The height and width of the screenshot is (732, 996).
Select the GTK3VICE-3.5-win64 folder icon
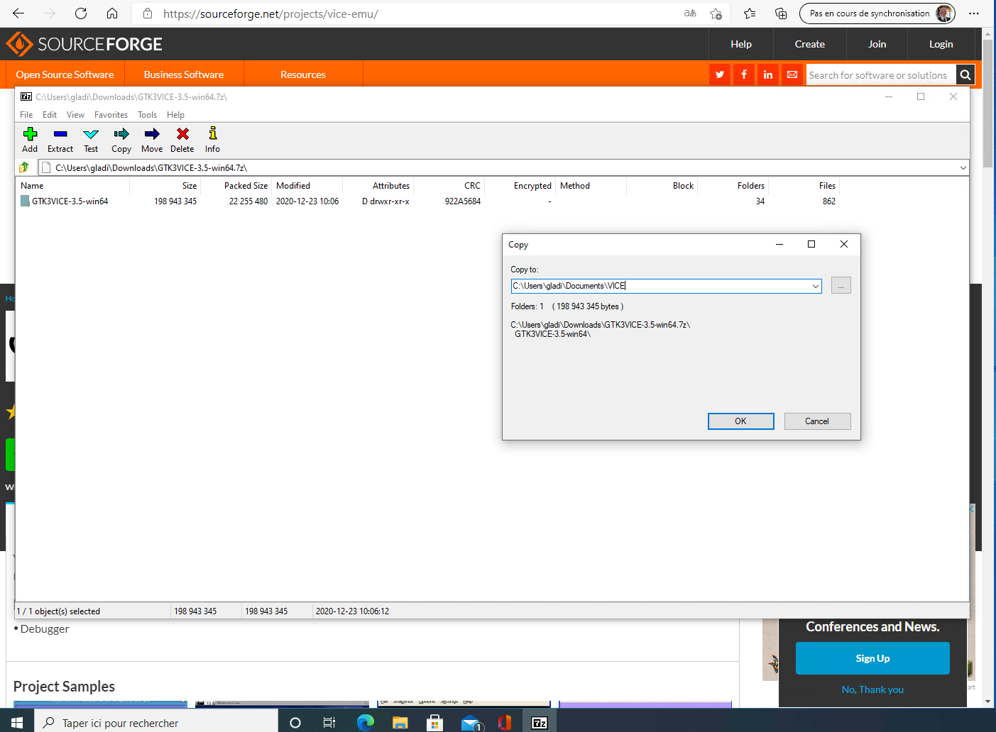pyautogui.click(x=25, y=201)
